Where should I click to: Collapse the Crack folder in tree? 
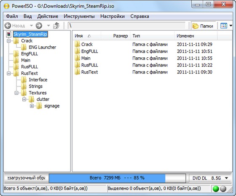click(x=9, y=41)
